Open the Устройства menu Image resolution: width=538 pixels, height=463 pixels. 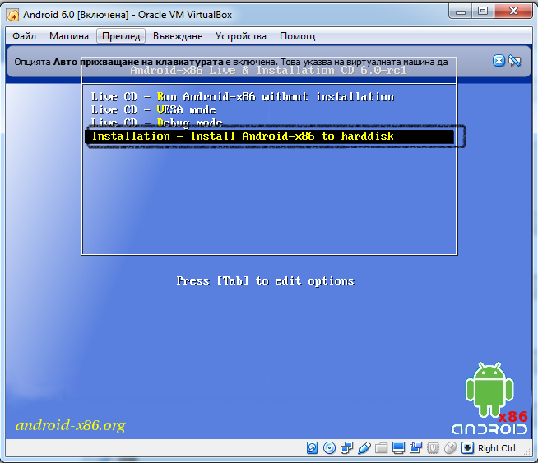pos(240,36)
